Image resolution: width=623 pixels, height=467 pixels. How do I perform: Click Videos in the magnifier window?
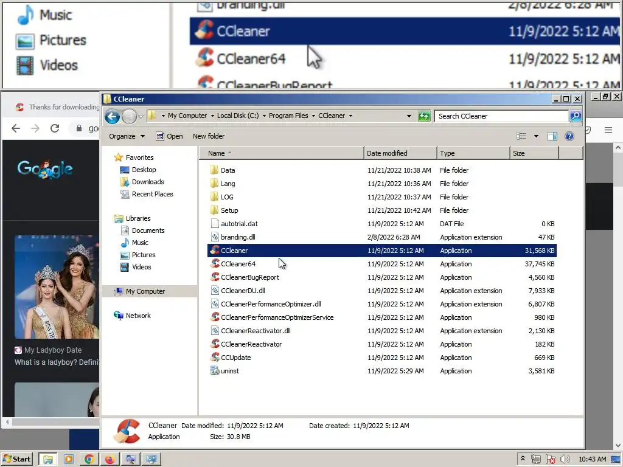tap(47, 65)
